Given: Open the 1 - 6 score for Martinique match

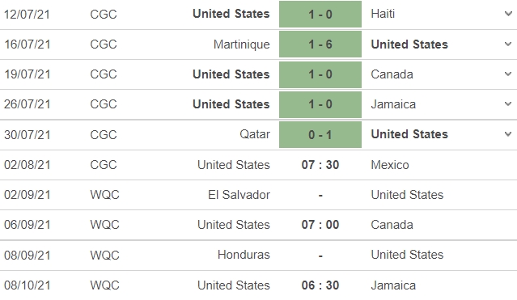Looking at the screenshot, I should (x=320, y=44).
